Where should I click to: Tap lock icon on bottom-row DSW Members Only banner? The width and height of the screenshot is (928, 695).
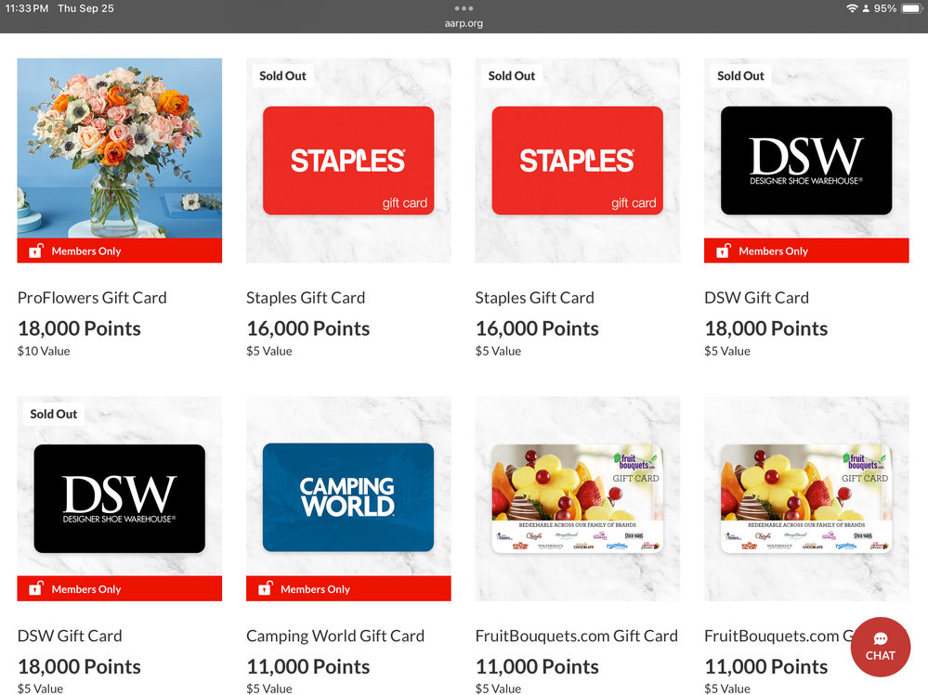(36, 589)
